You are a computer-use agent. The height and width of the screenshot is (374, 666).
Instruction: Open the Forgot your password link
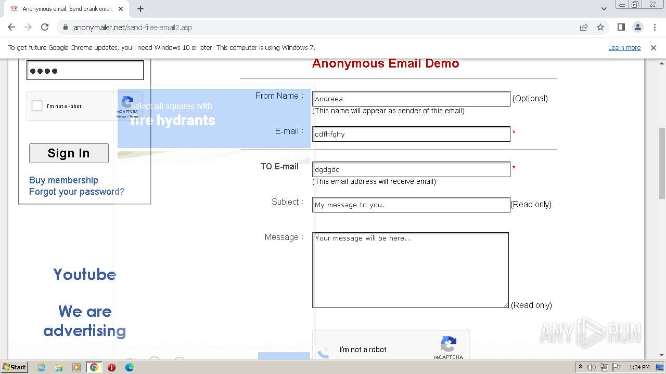click(x=76, y=192)
